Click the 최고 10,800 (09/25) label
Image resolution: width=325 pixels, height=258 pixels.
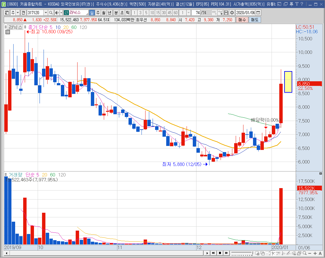coord(49,32)
